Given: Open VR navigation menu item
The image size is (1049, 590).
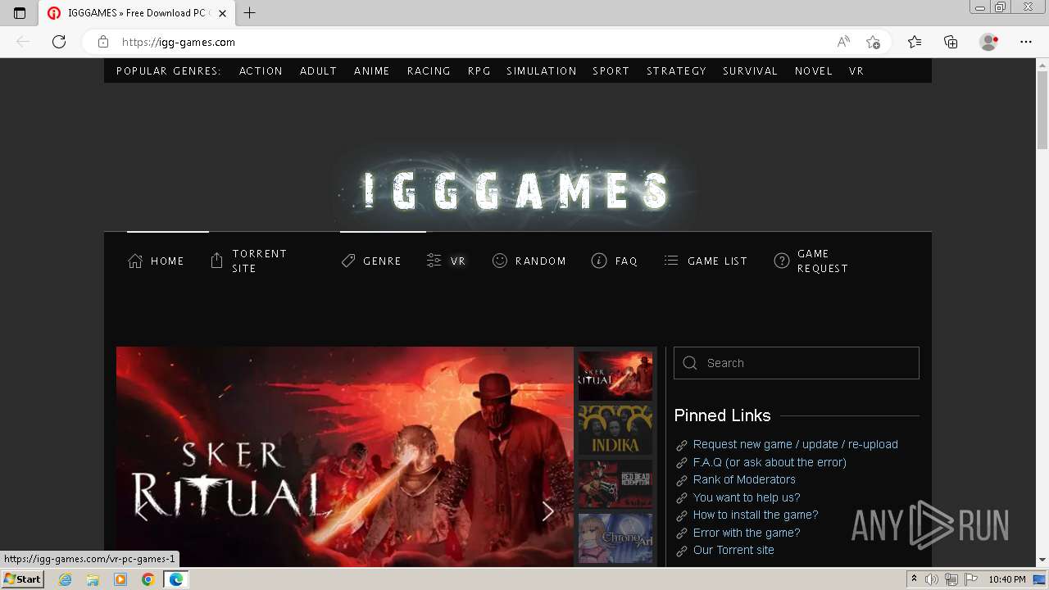Looking at the screenshot, I should tap(458, 261).
